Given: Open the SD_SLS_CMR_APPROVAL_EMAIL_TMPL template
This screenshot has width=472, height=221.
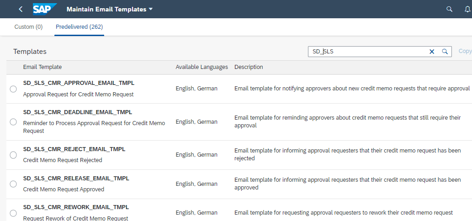Looking at the screenshot, I should (x=79, y=83).
